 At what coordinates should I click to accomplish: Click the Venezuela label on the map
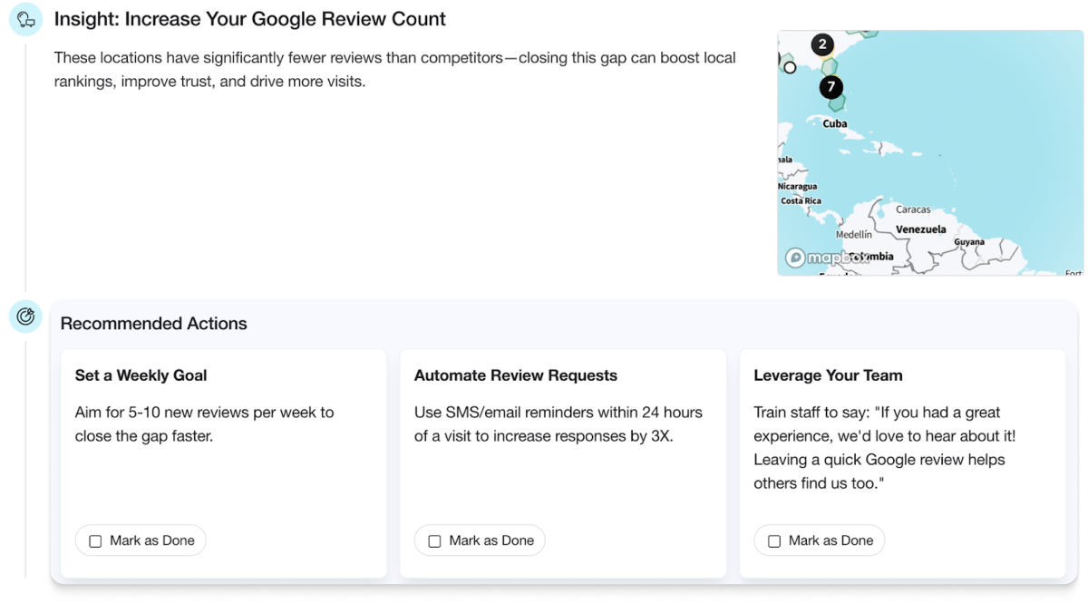[920, 230]
